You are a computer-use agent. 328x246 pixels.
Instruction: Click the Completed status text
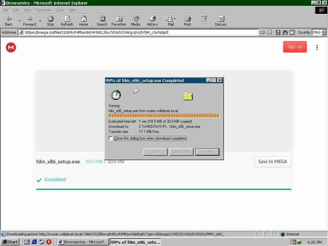(55, 179)
